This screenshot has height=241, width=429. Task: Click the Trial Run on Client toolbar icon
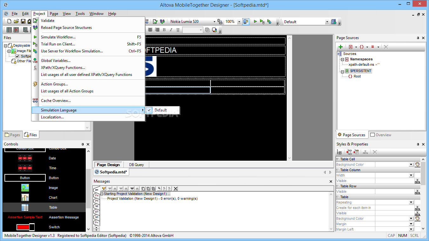pos(262,22)
